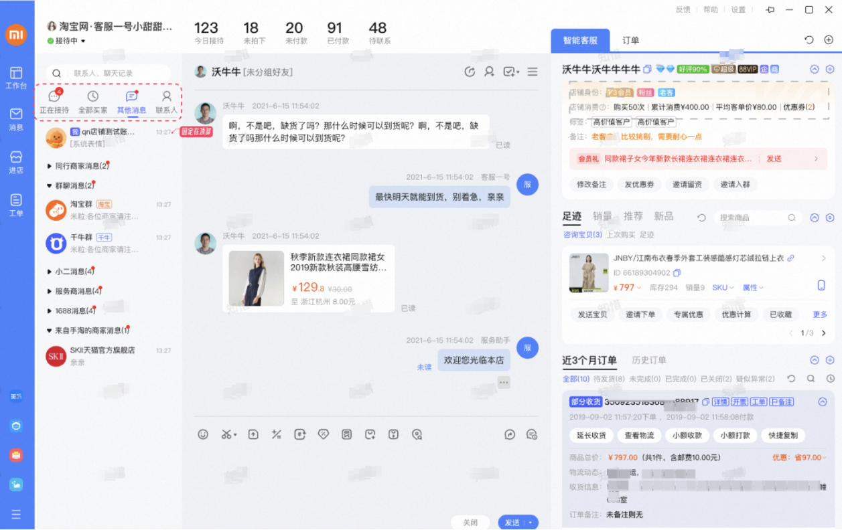Viewport: 842px width, 530px height.
Task: Click the dress product thumbnail in chat
Action: (257, 278)
